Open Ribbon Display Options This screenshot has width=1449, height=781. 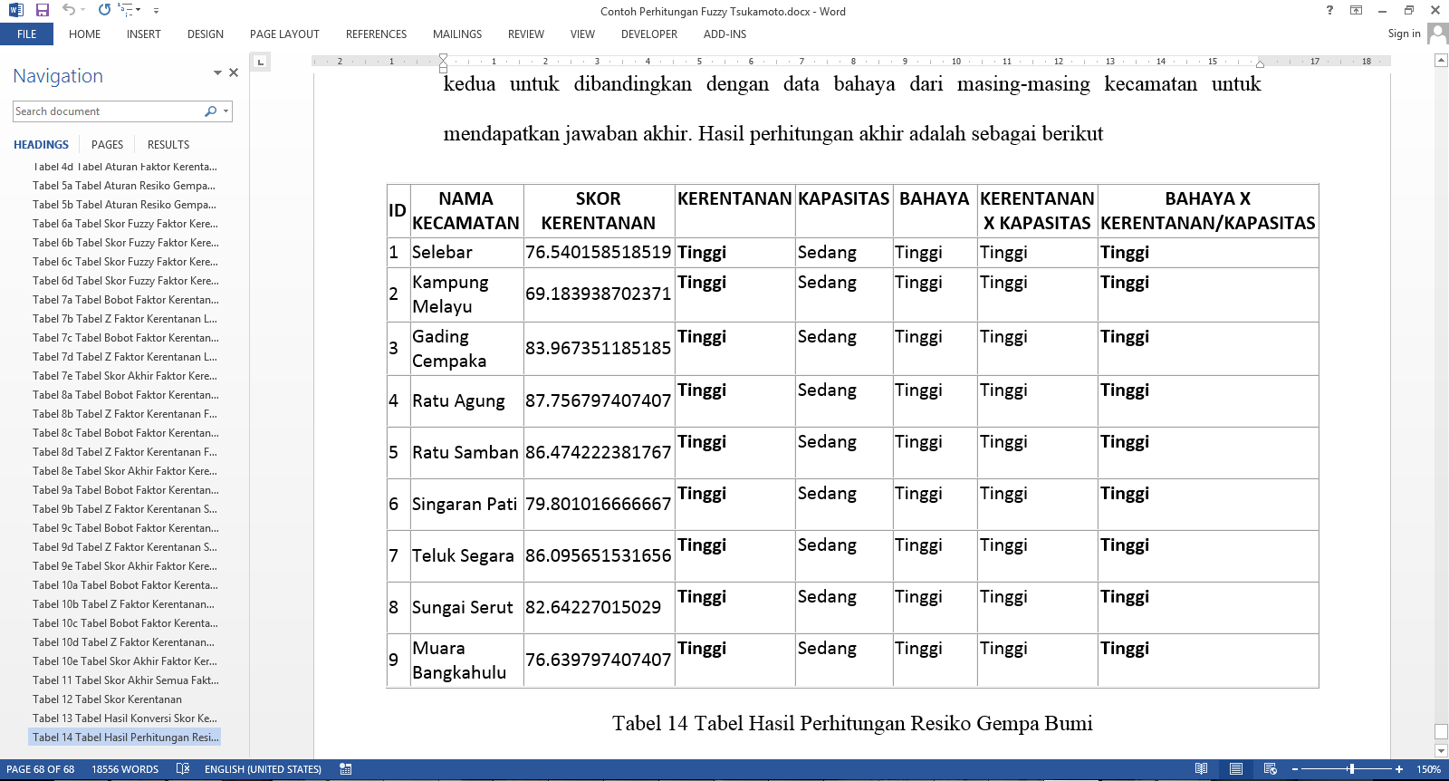pyautogui.click(x=1356, y=11)
